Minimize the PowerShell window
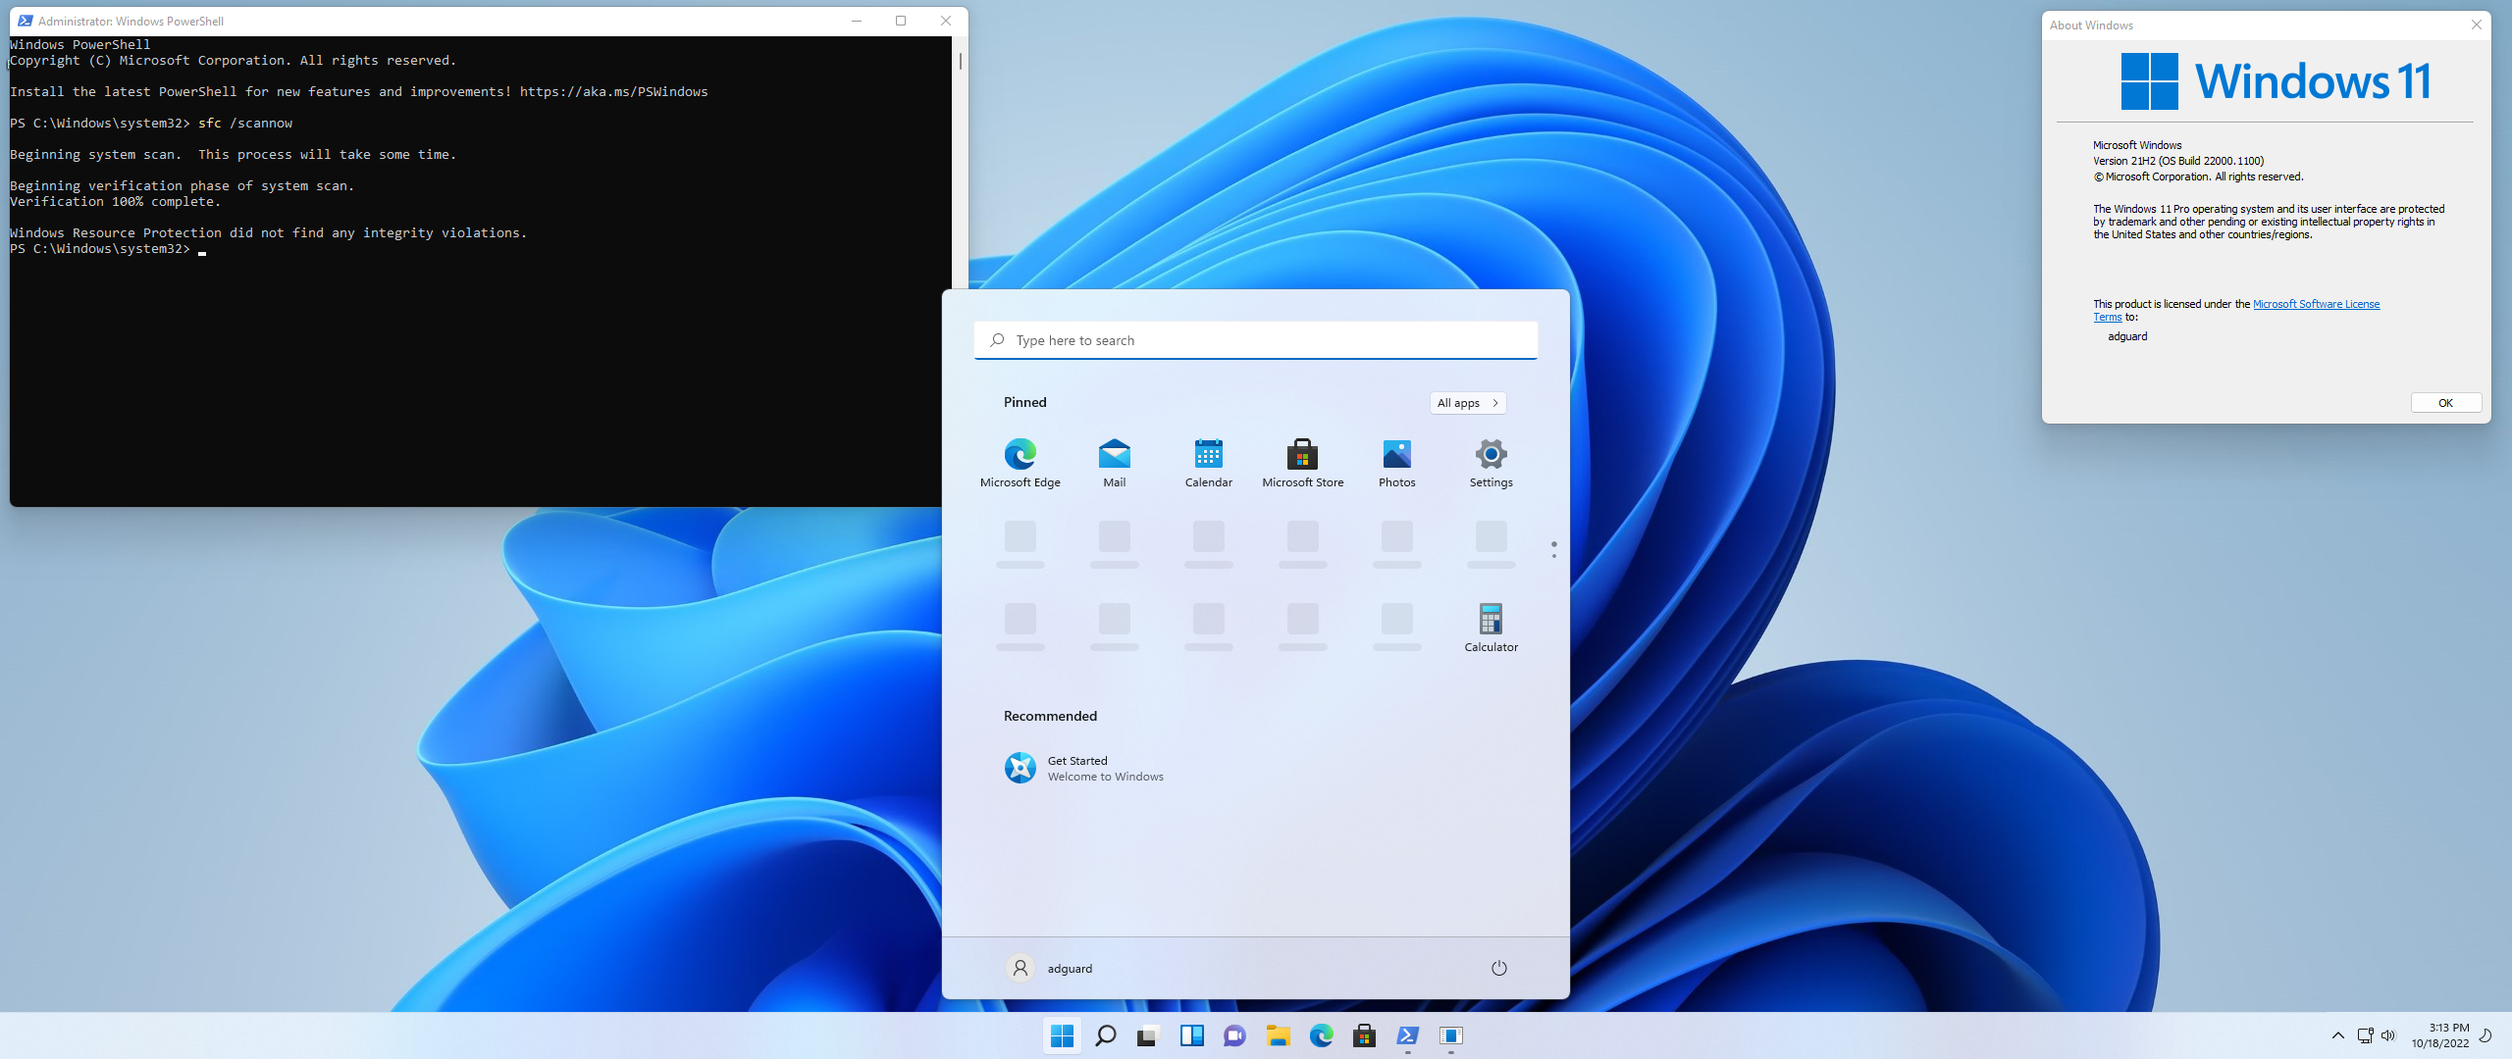2512x1059 pixels. tap(856, 21)
